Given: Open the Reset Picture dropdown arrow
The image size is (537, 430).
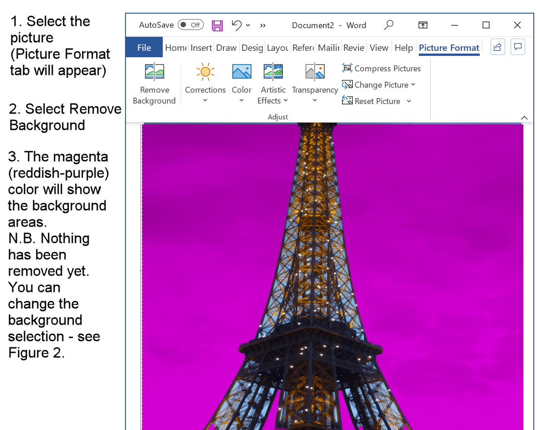Looking at the screenshot, I should [x=409, y=101].
